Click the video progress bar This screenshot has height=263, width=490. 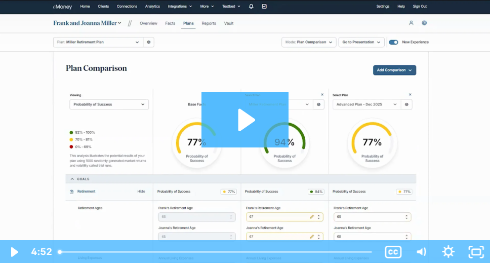point(216,252)
